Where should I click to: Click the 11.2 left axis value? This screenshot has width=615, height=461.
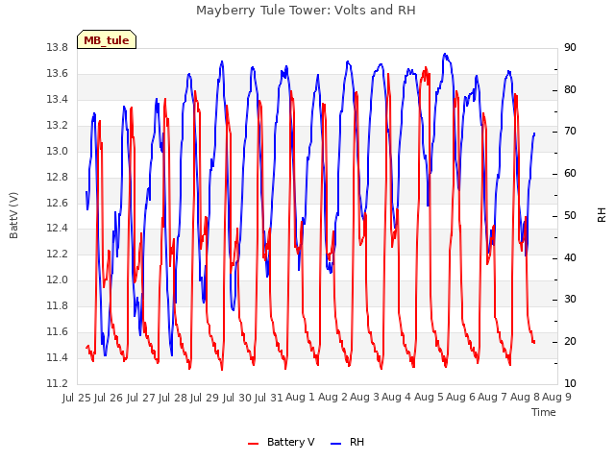pos(58,383)
